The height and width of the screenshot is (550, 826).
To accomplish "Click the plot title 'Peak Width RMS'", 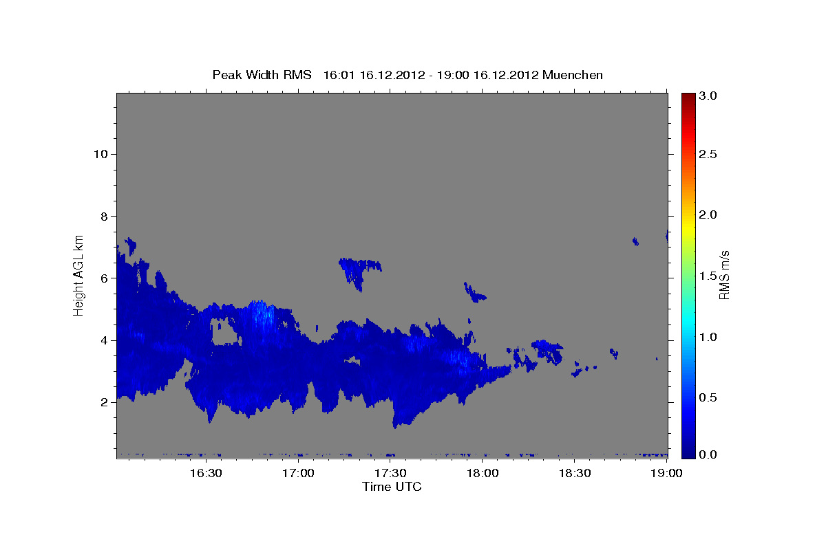I will coord(262,74).
